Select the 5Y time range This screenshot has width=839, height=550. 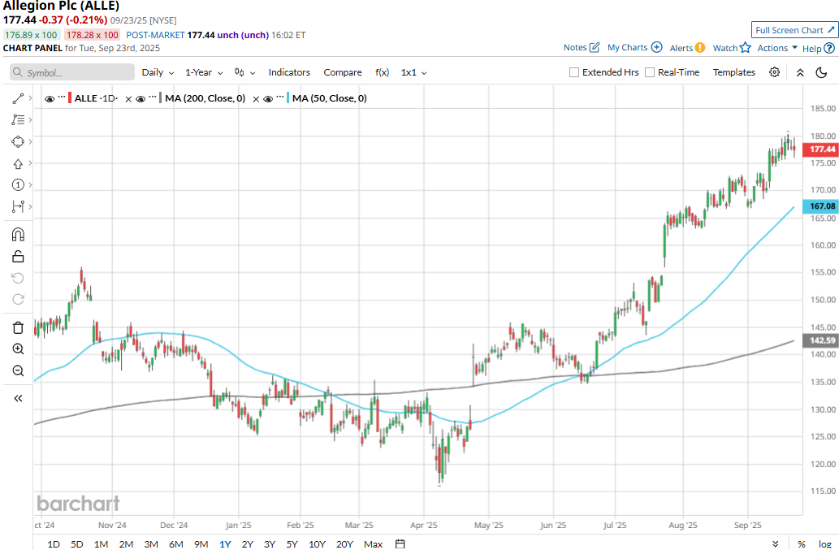(292, 544)
